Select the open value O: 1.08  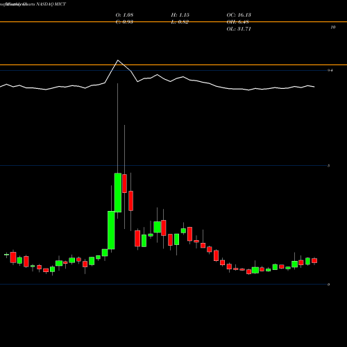point(124,15)
